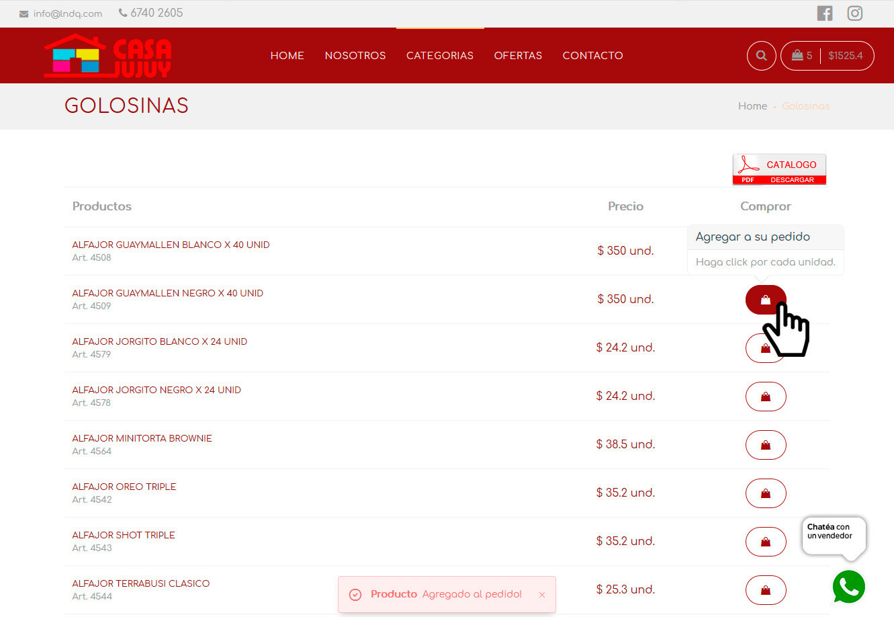Click the info@lndq.com email link

(68, 13)
